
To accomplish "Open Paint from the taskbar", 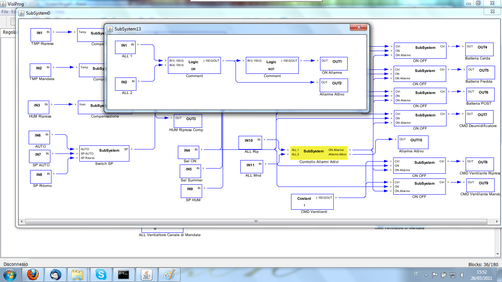I will click(169, 274).
